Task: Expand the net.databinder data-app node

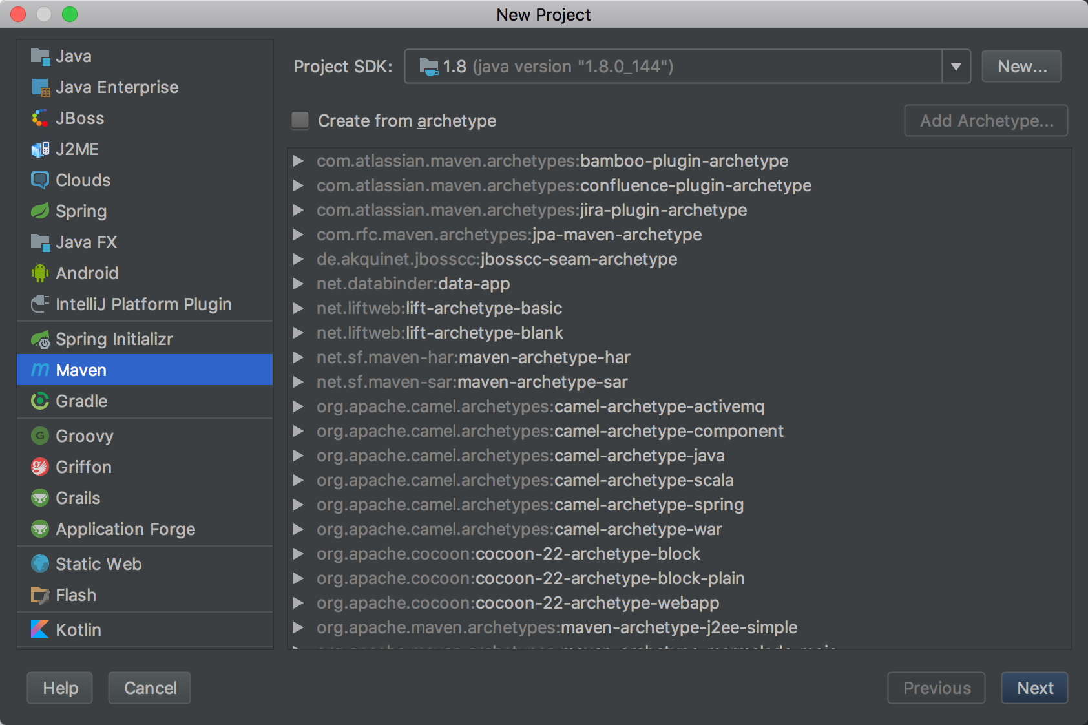Action: click(x=298, y=284)
